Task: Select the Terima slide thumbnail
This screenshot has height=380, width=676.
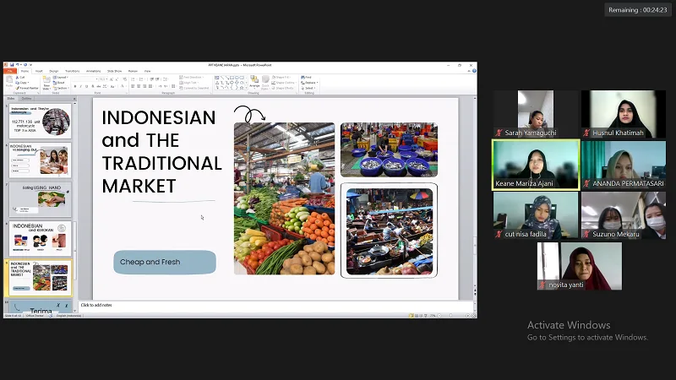Action: (x=40, y=307)
